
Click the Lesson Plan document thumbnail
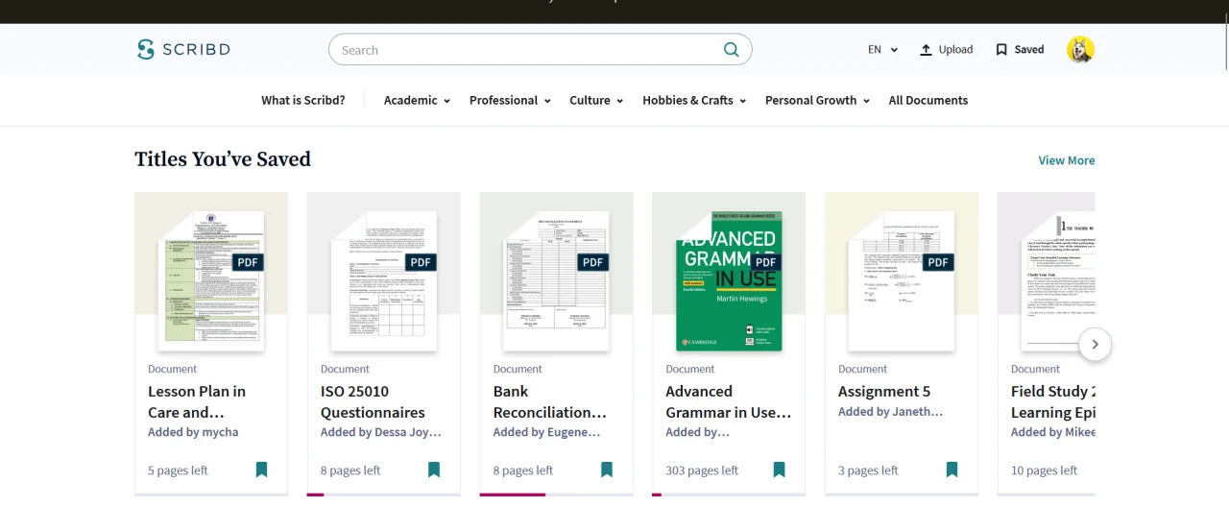click(x=211, y=279)
